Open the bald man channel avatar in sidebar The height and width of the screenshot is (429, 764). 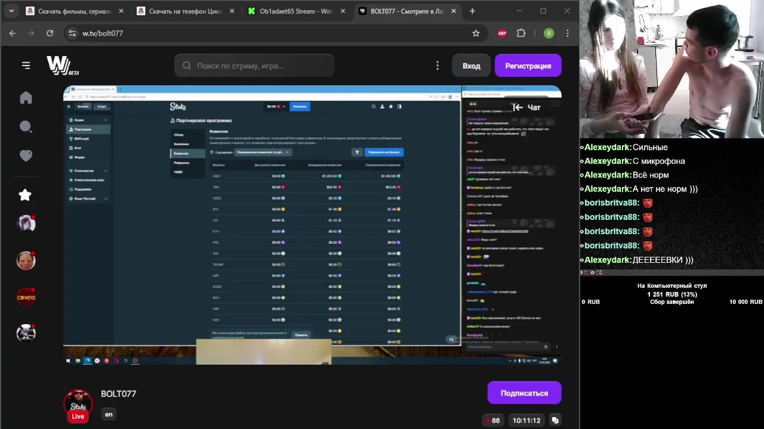point(26,260)
